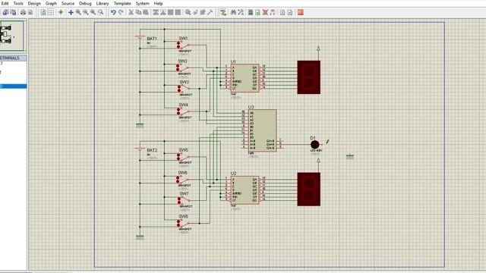Screen dimensions: 486x273
Task: Toggle switch SW5 in the schematic
Action: 184,157
